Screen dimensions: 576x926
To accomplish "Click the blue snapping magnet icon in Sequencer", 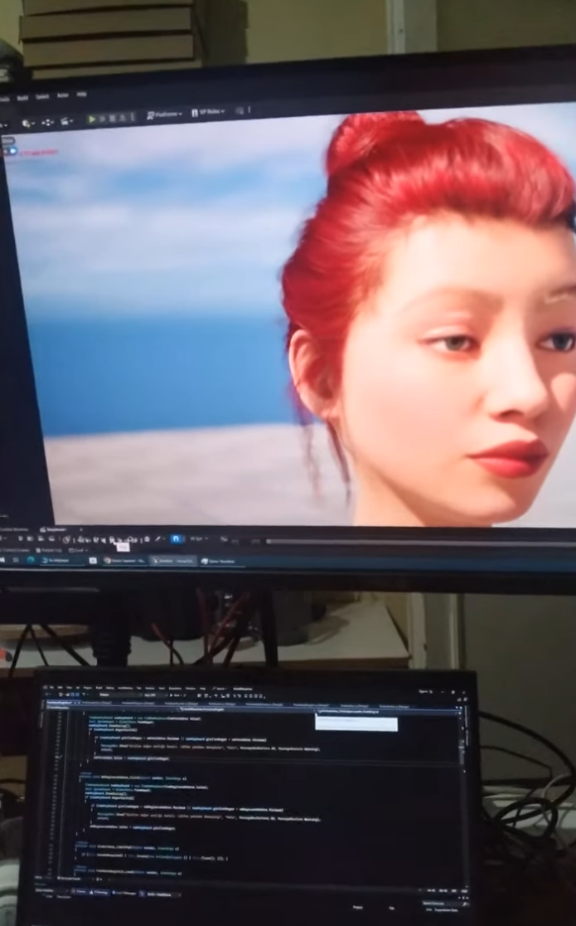I will coord(176,539).
